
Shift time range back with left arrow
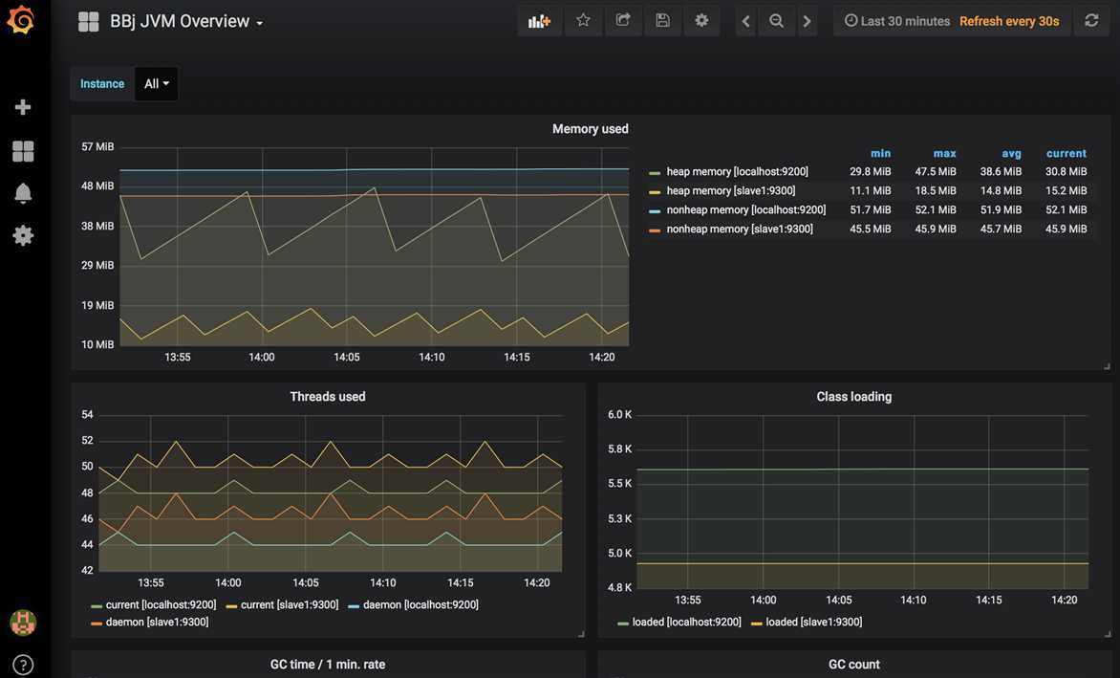745,21
